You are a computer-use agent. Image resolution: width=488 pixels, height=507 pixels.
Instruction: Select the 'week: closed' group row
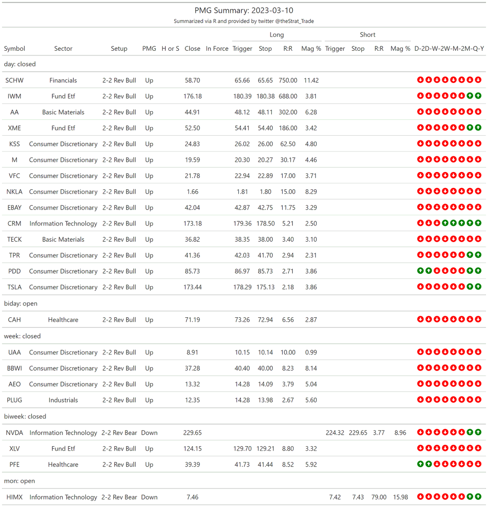coord(244,336)
